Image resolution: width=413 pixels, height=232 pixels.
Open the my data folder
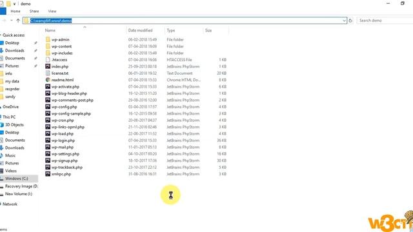(12, 81)
